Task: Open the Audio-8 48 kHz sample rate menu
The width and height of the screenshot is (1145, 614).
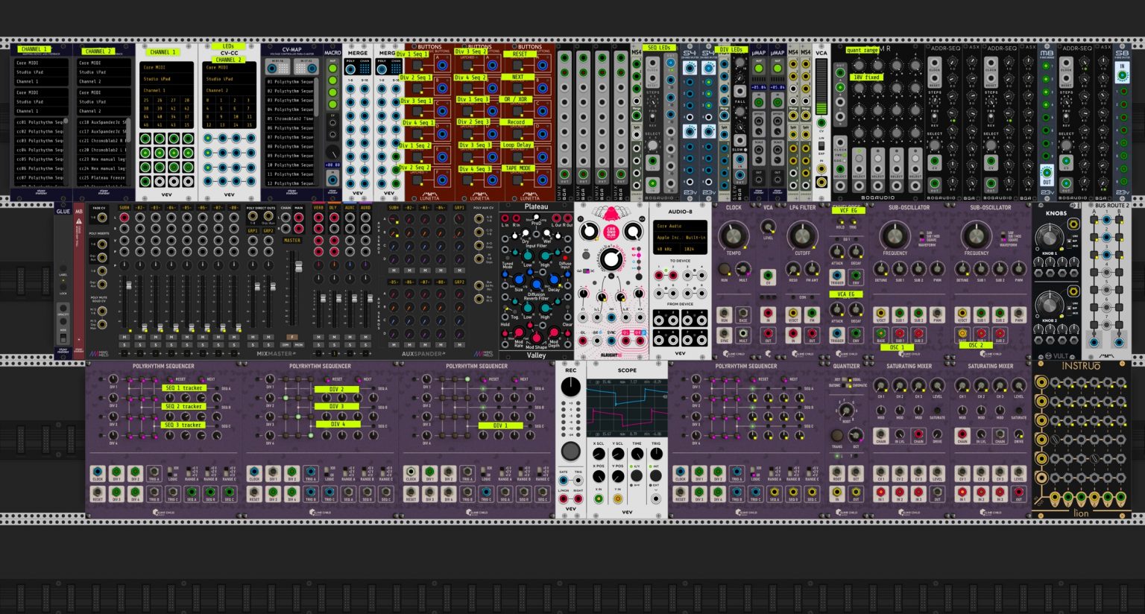Action: pos(666,248)
